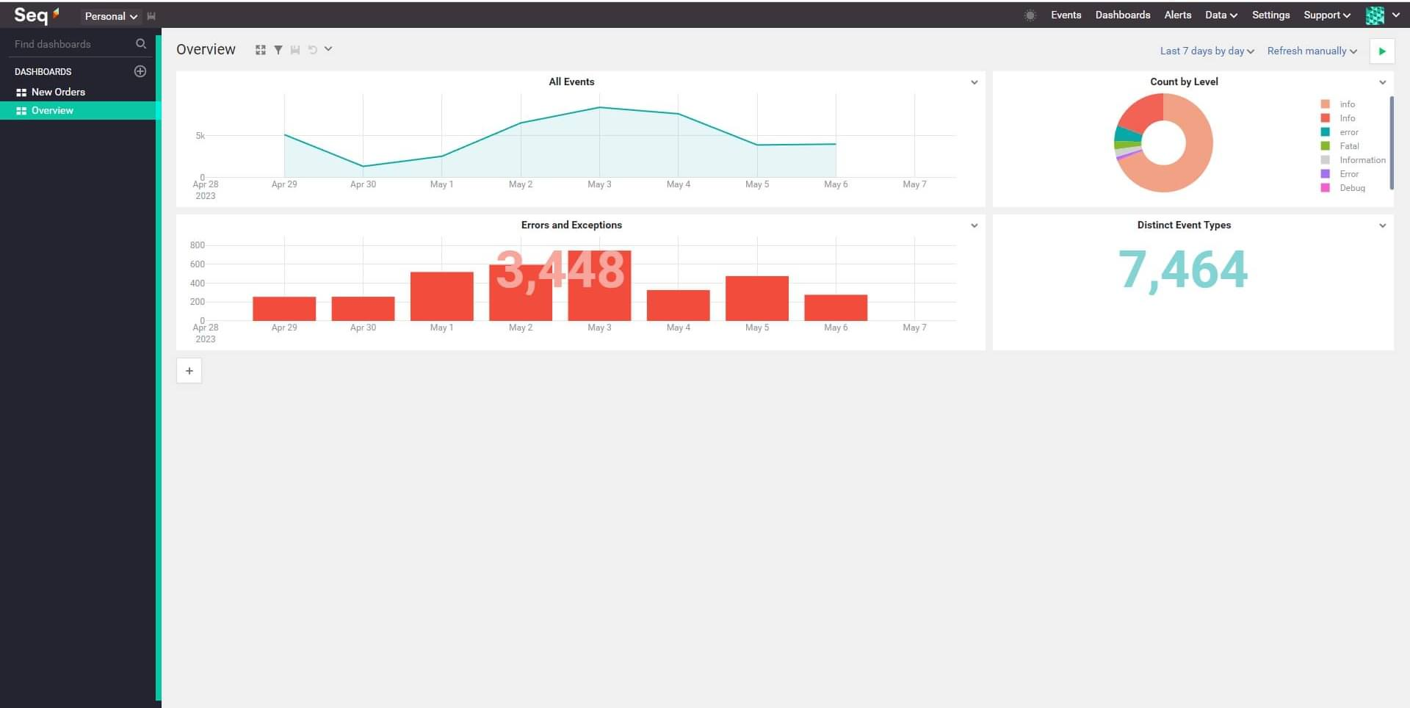Select the New Orders dashboard
1410x708 pixels.
click(x=58, y=92)
